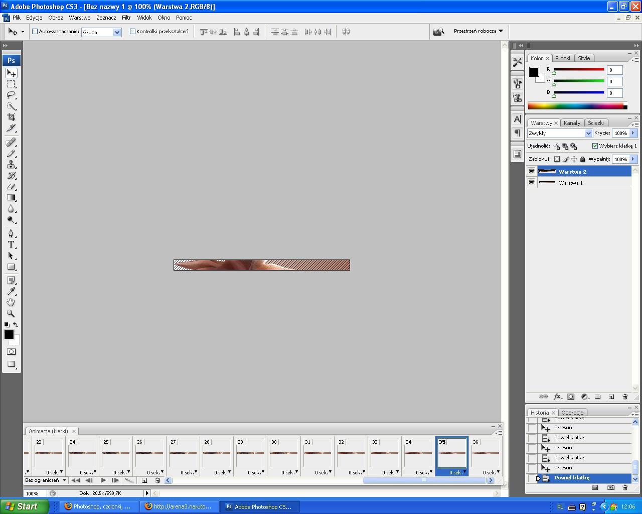Open the Grupa auto-select dropdown
This screenshot has width=642, height=514.
(x=117, y=32)
